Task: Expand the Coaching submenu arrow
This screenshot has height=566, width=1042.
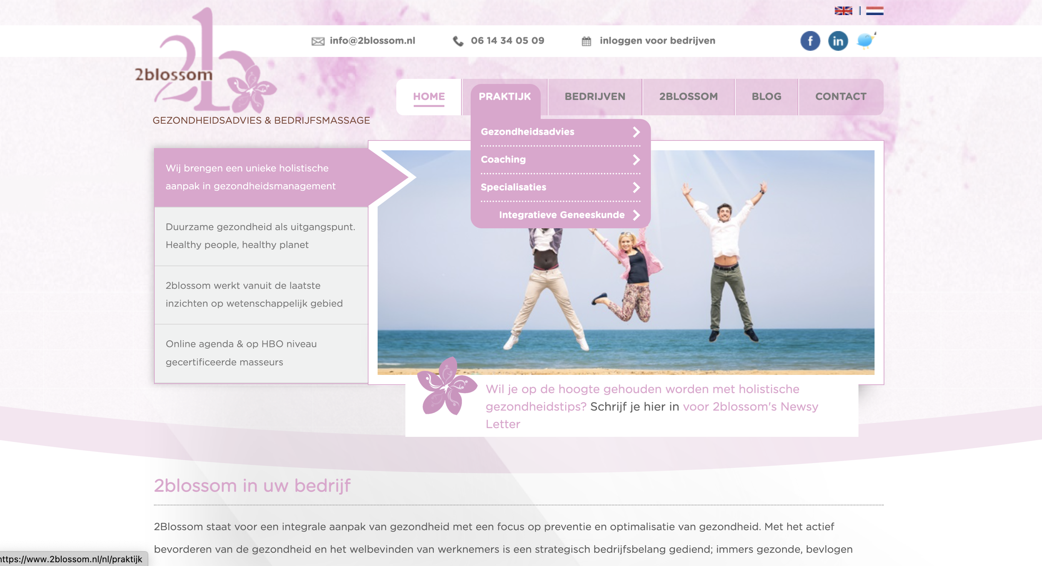Action: point(636,160)
